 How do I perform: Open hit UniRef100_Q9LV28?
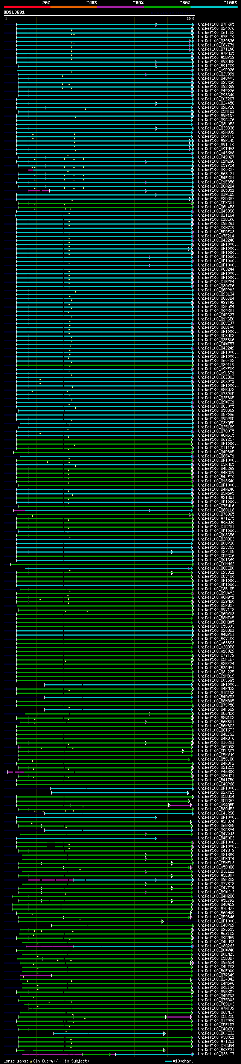[216, 108]
